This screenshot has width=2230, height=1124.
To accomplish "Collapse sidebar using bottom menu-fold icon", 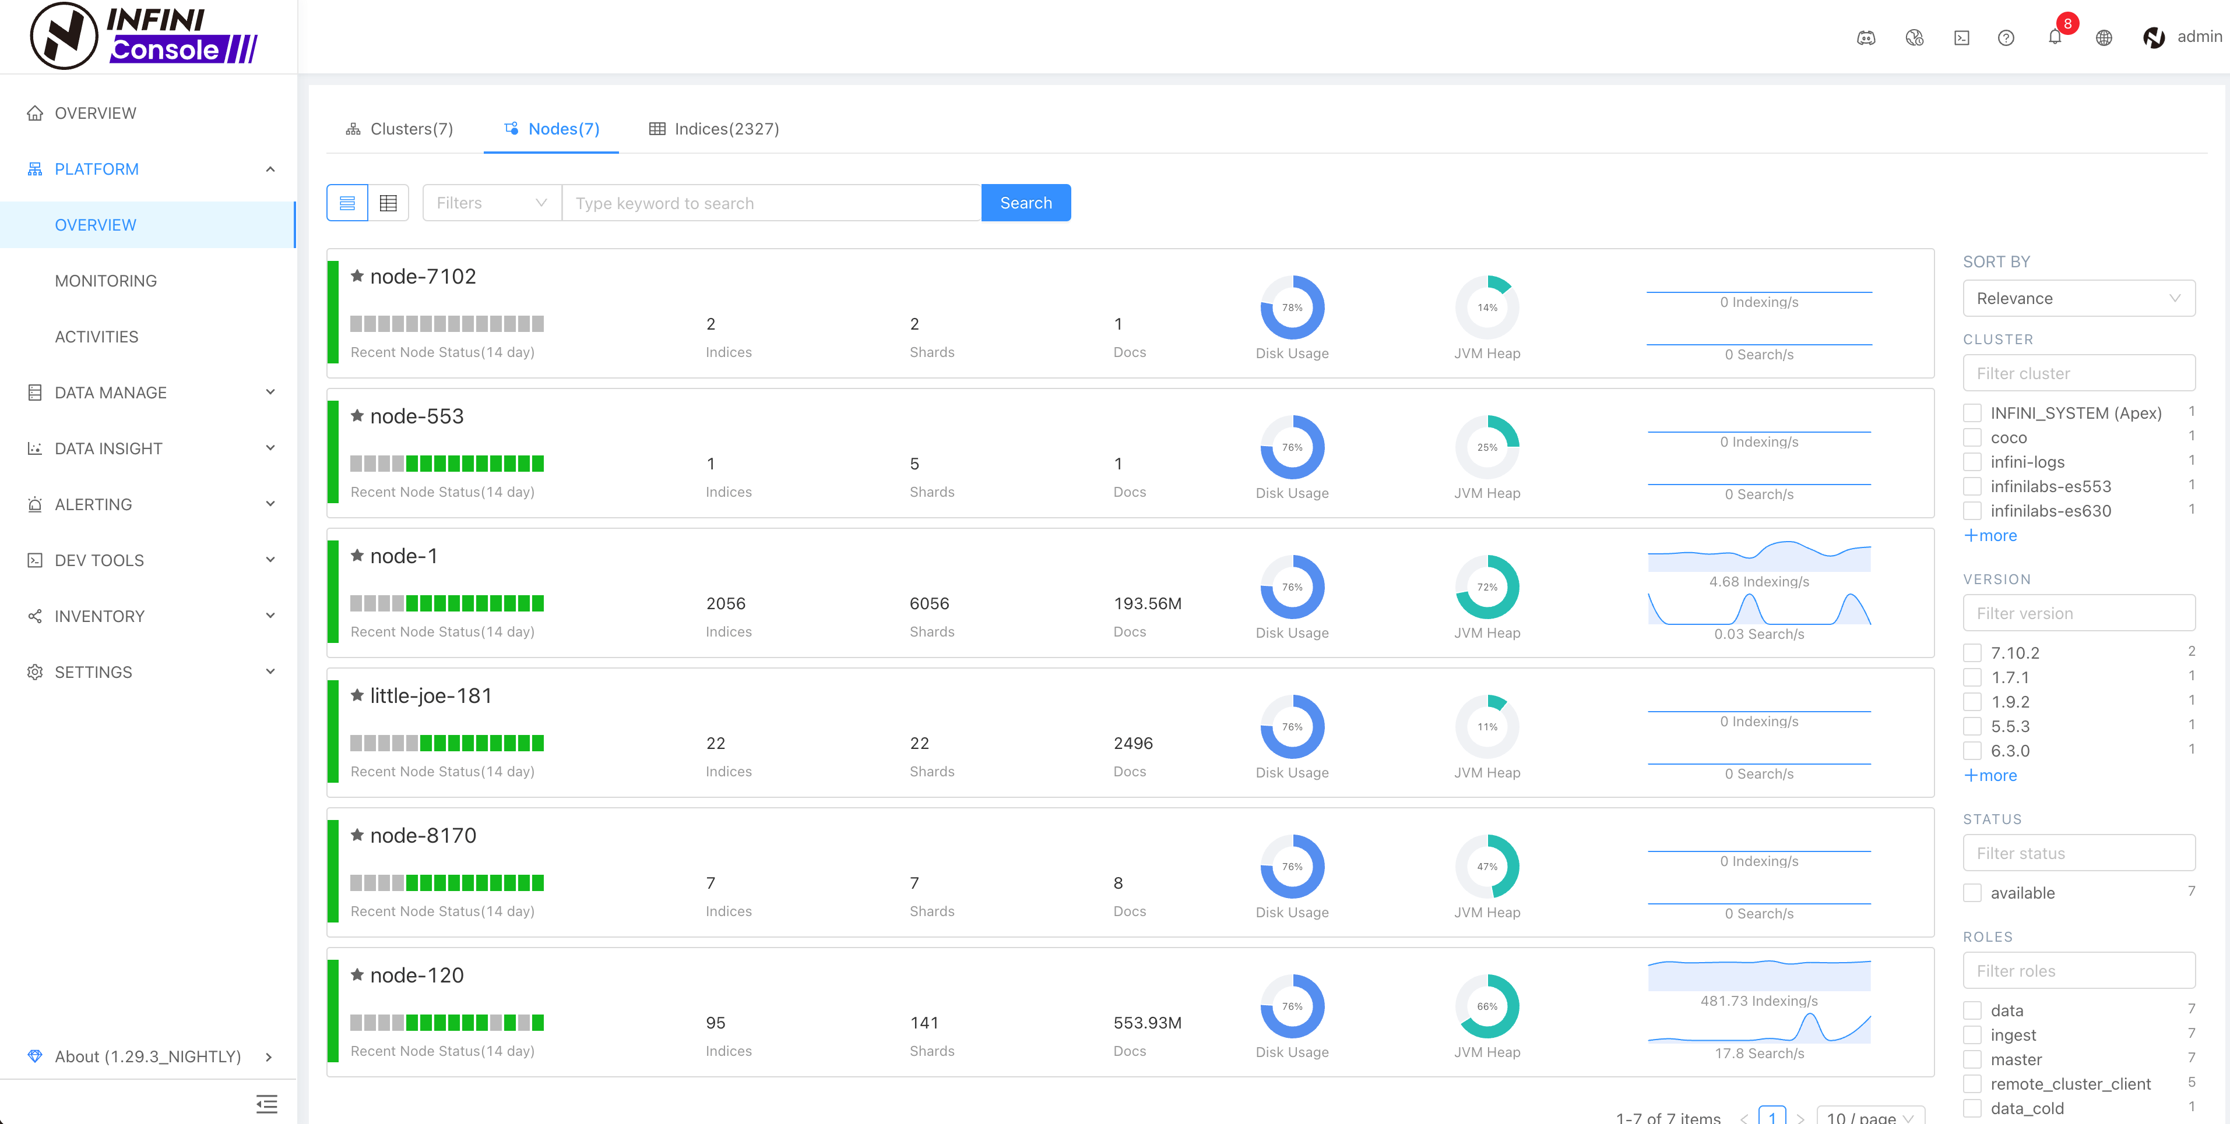I will 266,1103.
